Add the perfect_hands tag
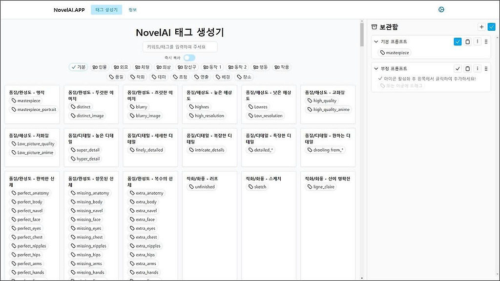 [28, 272]
